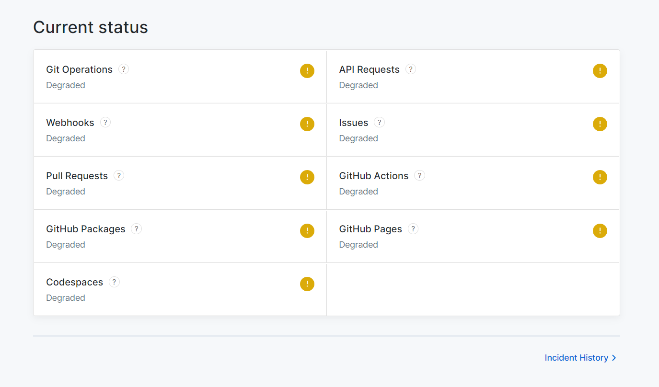Select Degraded text under GitHub Packages
The height and width of the screenshot is (387, 659).
click(66, 245)
